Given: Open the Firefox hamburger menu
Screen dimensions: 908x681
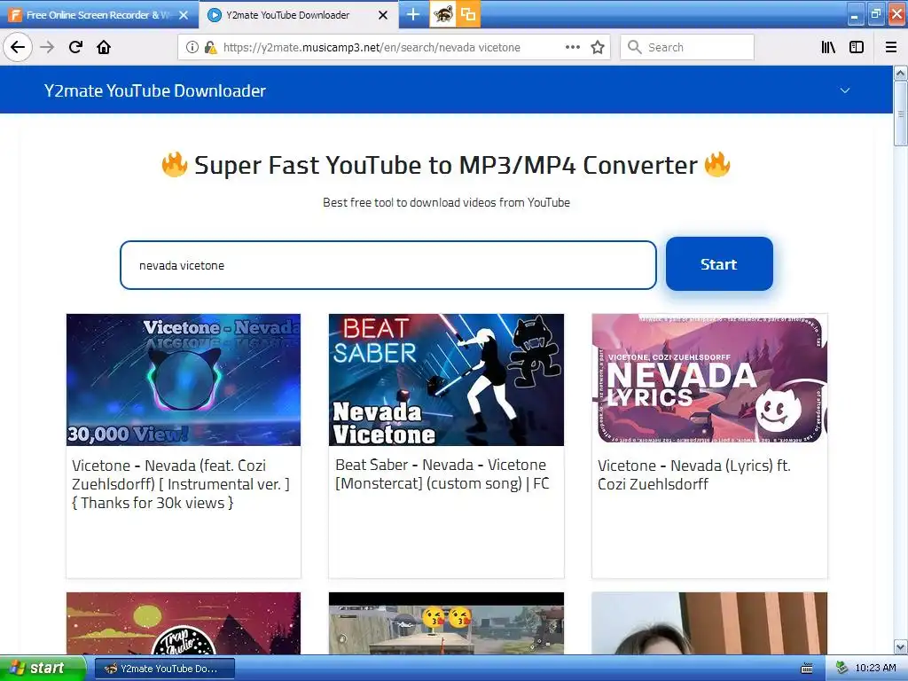Looking at the screenshot, I should [891, 47].
